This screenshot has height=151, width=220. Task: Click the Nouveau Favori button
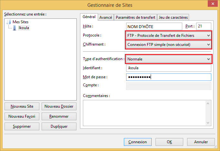[22, 116]
